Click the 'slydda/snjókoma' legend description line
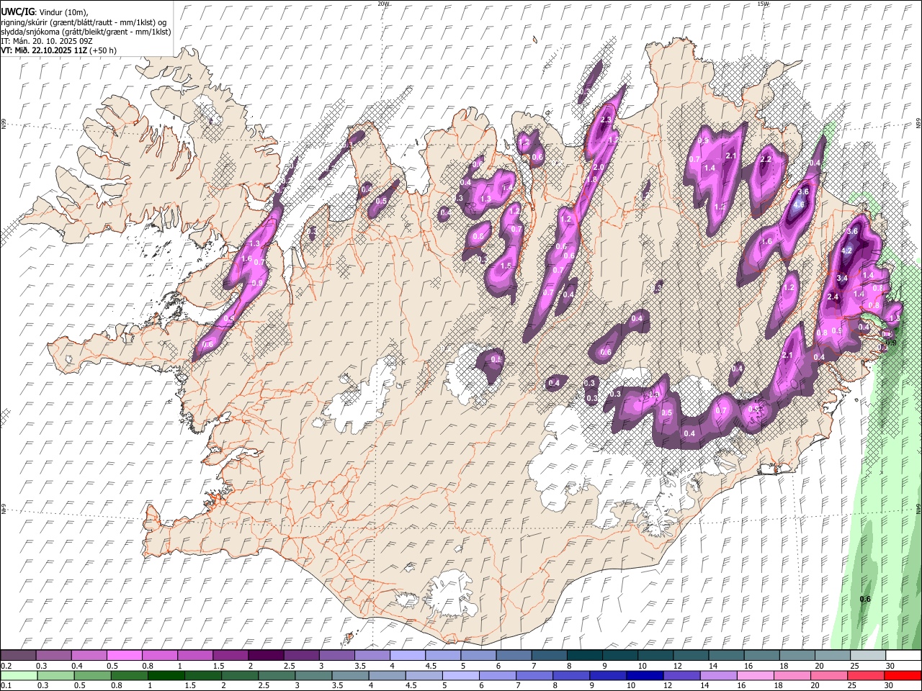922x691 pixels. point(86,32)
